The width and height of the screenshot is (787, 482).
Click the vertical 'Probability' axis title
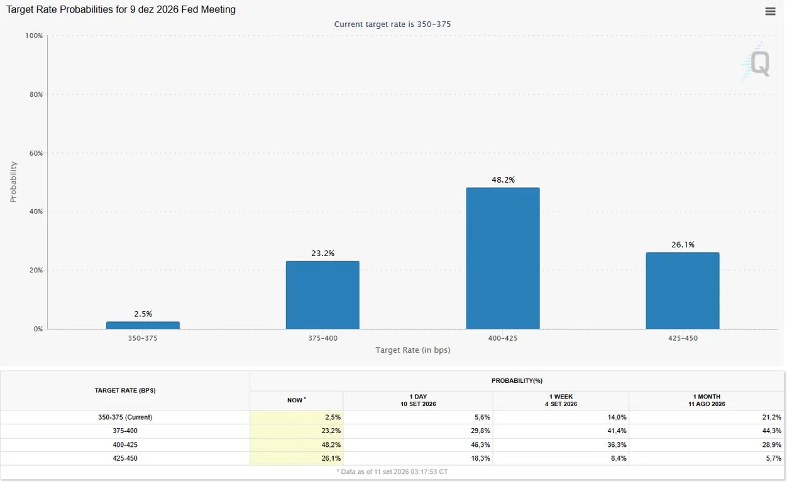tap(13, 182)
